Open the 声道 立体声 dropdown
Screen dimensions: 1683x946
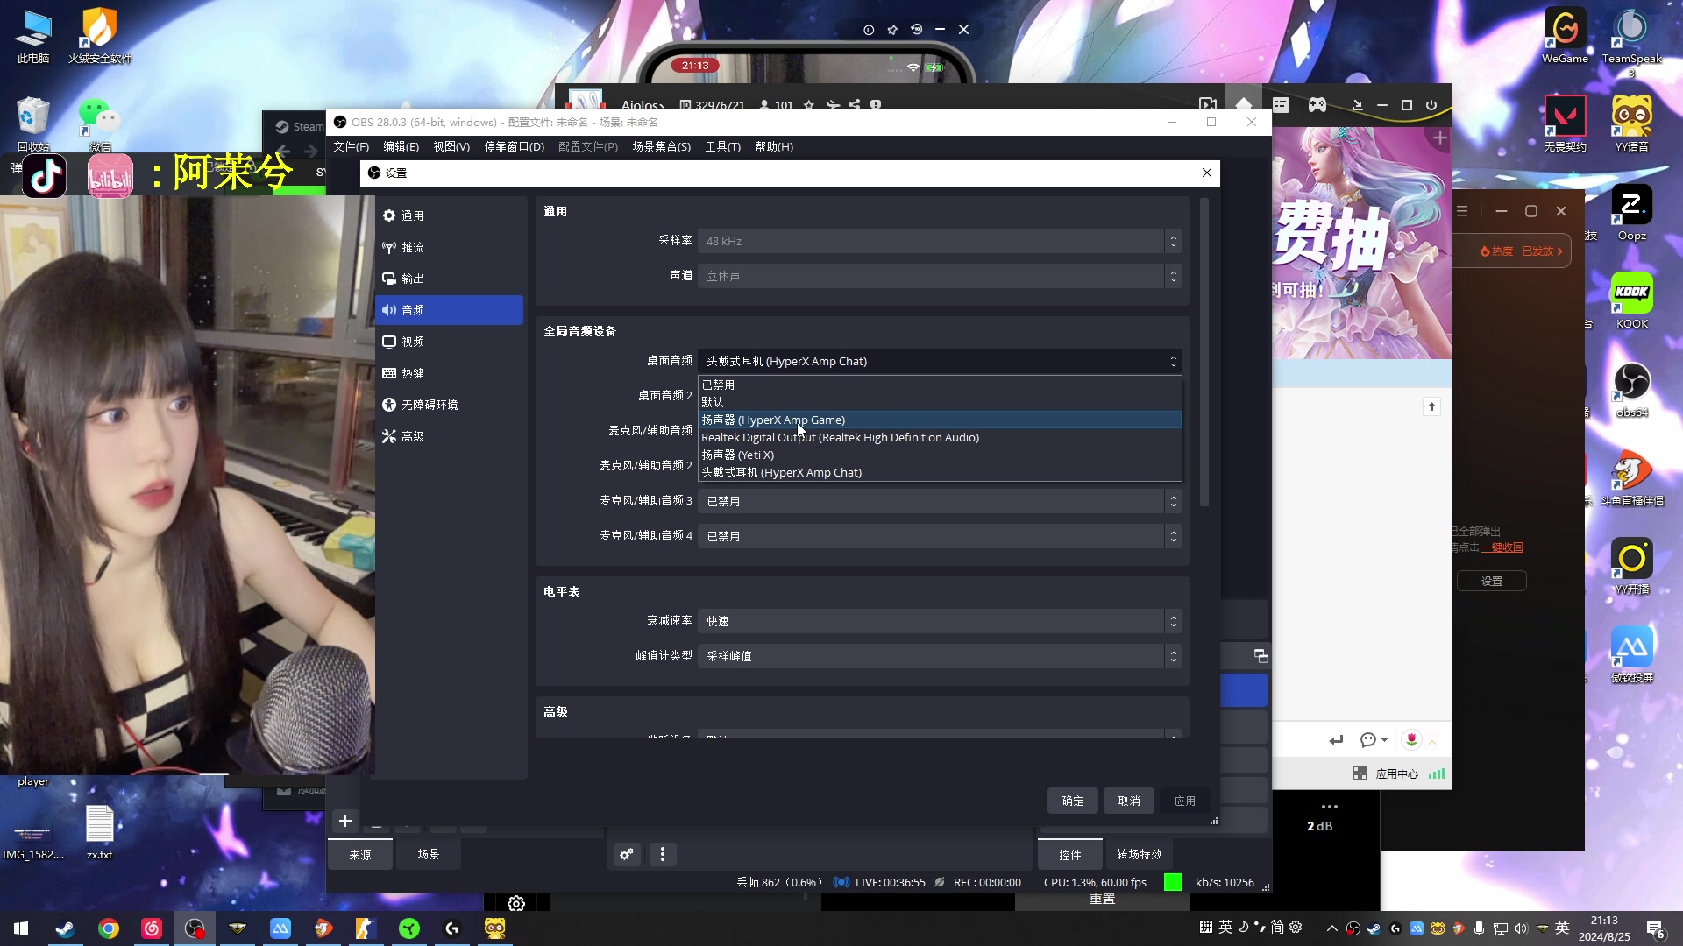(940, 276)
